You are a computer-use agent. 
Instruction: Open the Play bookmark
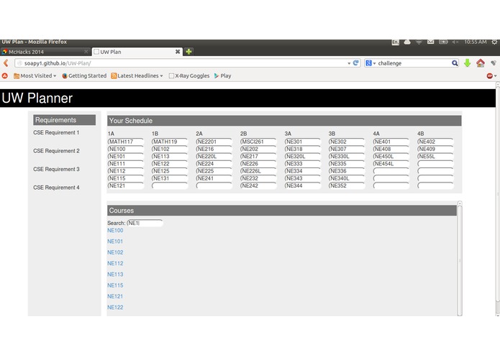pos(222,75)
